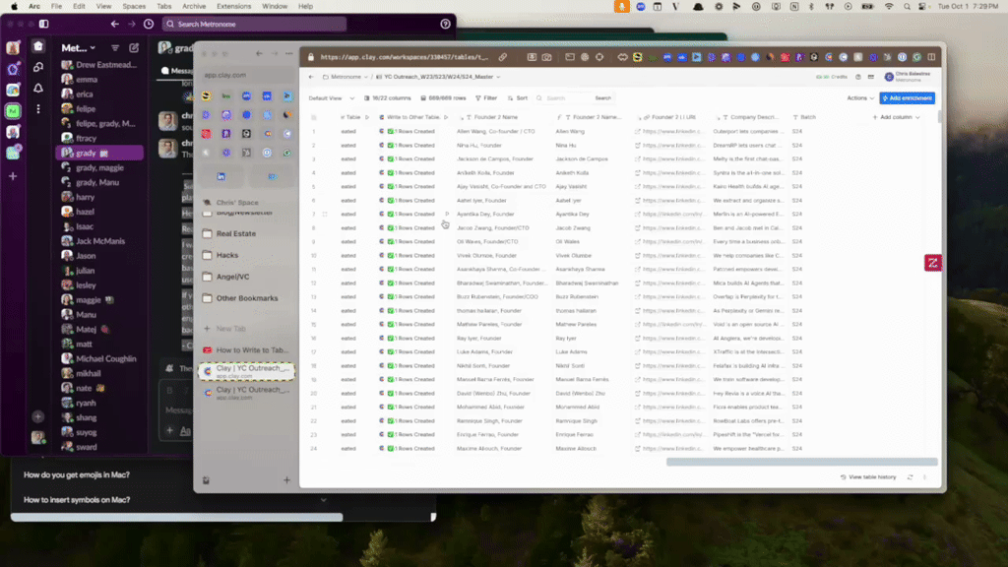Open Slack history clock icon
Viewport: 1008px width, 567px height.
149,24
